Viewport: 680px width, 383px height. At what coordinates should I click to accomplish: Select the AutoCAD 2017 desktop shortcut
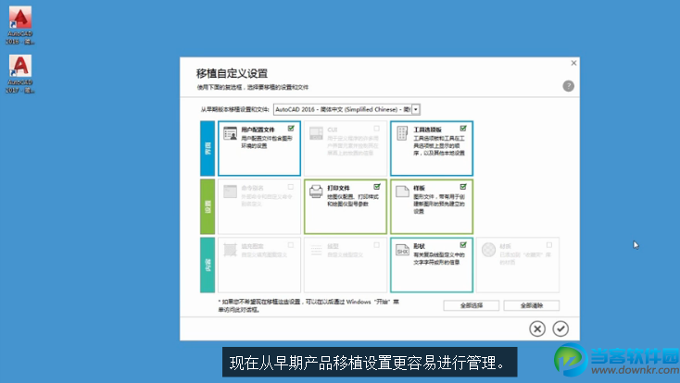click(20, 74)
